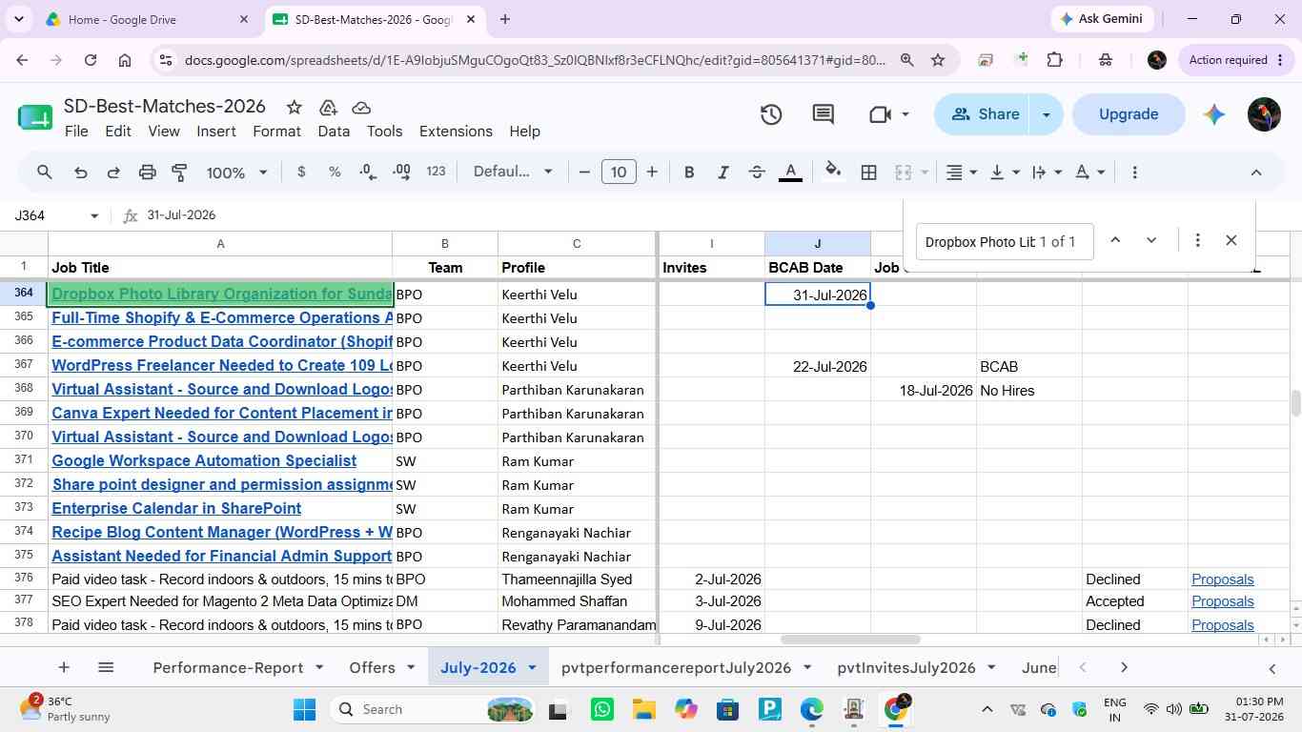Click the Upgrade button
This screenshot has width=1302, height=732.
(1129, 114)
